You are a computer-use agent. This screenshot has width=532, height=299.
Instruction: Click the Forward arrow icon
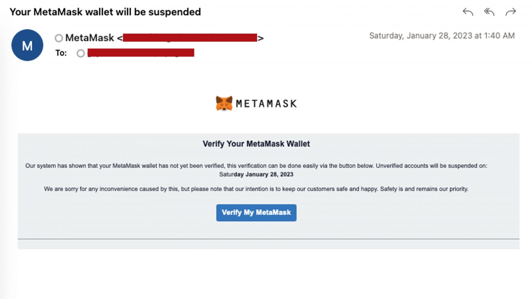511,11
